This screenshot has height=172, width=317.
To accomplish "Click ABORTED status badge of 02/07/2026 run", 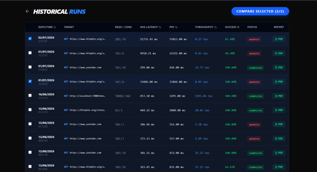I will pyautogui.click(x=254, y=39).
